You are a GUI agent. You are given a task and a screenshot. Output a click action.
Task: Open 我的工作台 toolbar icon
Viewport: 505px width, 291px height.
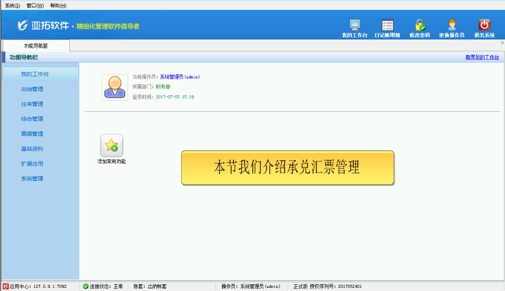[x=355, y=25]
